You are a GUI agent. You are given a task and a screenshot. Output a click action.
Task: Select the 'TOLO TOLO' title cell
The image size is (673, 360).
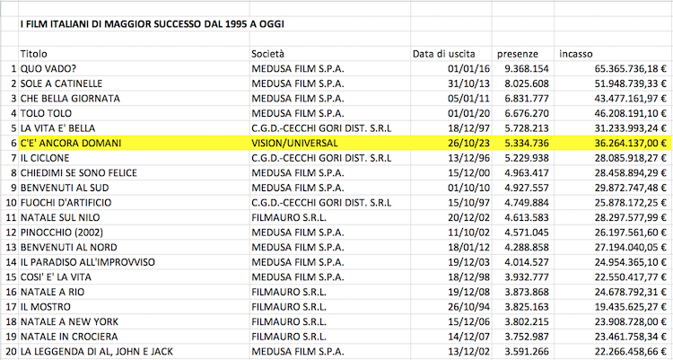(x=134, y=113)
